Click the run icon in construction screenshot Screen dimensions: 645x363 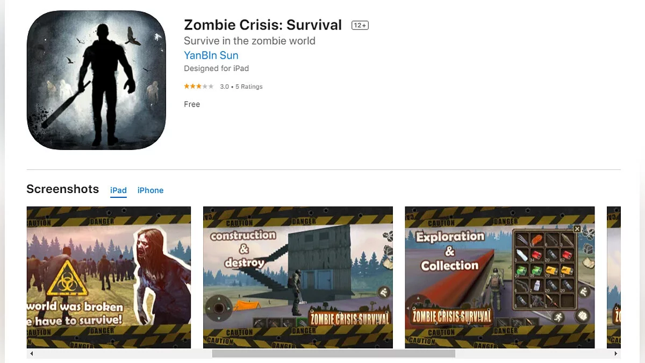(x=384, y=293)
